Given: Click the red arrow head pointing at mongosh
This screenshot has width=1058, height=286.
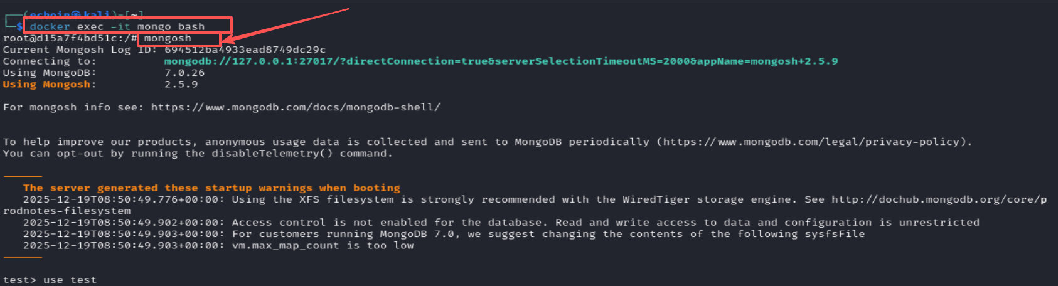Looking at the screenshot, I should point(228,41).
